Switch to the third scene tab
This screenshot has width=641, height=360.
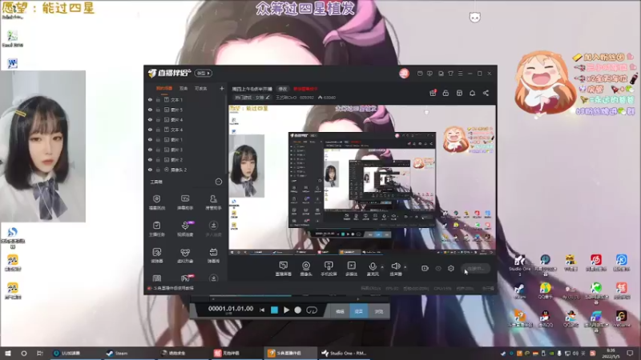coord(201,88)
